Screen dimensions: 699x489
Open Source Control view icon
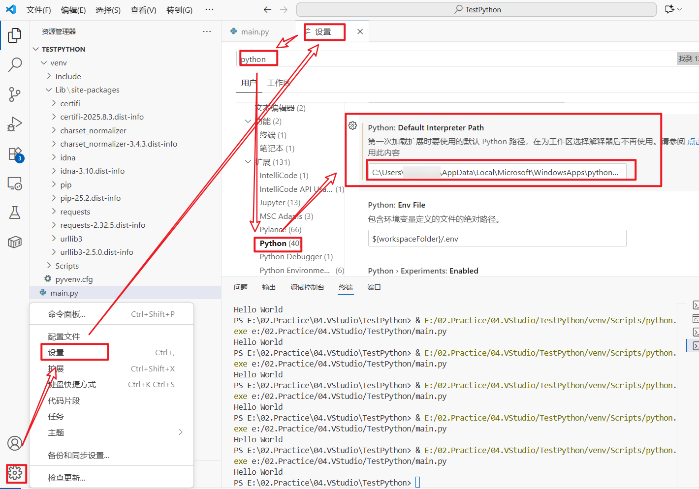point(15,94)
